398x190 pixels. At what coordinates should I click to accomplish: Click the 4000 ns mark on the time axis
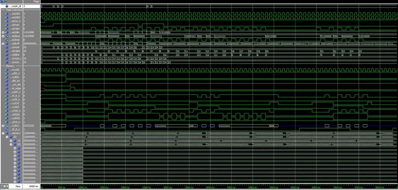tap(210, 188)
